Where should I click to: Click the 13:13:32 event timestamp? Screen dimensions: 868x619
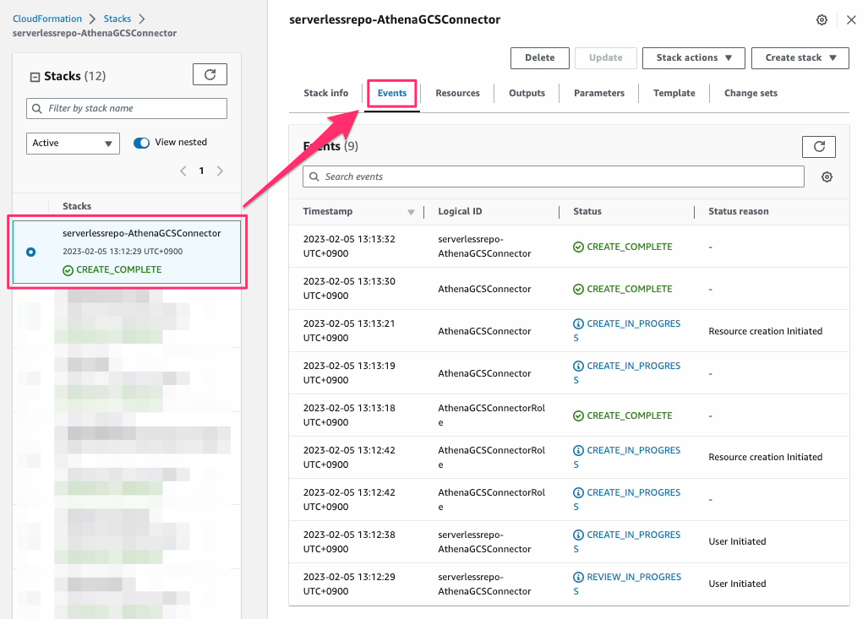point(349,246)
